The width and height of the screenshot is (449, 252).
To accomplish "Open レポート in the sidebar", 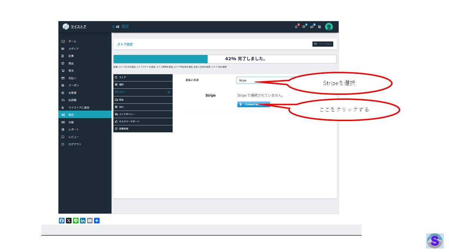I will pyautogui.click(x=85, y=129).
